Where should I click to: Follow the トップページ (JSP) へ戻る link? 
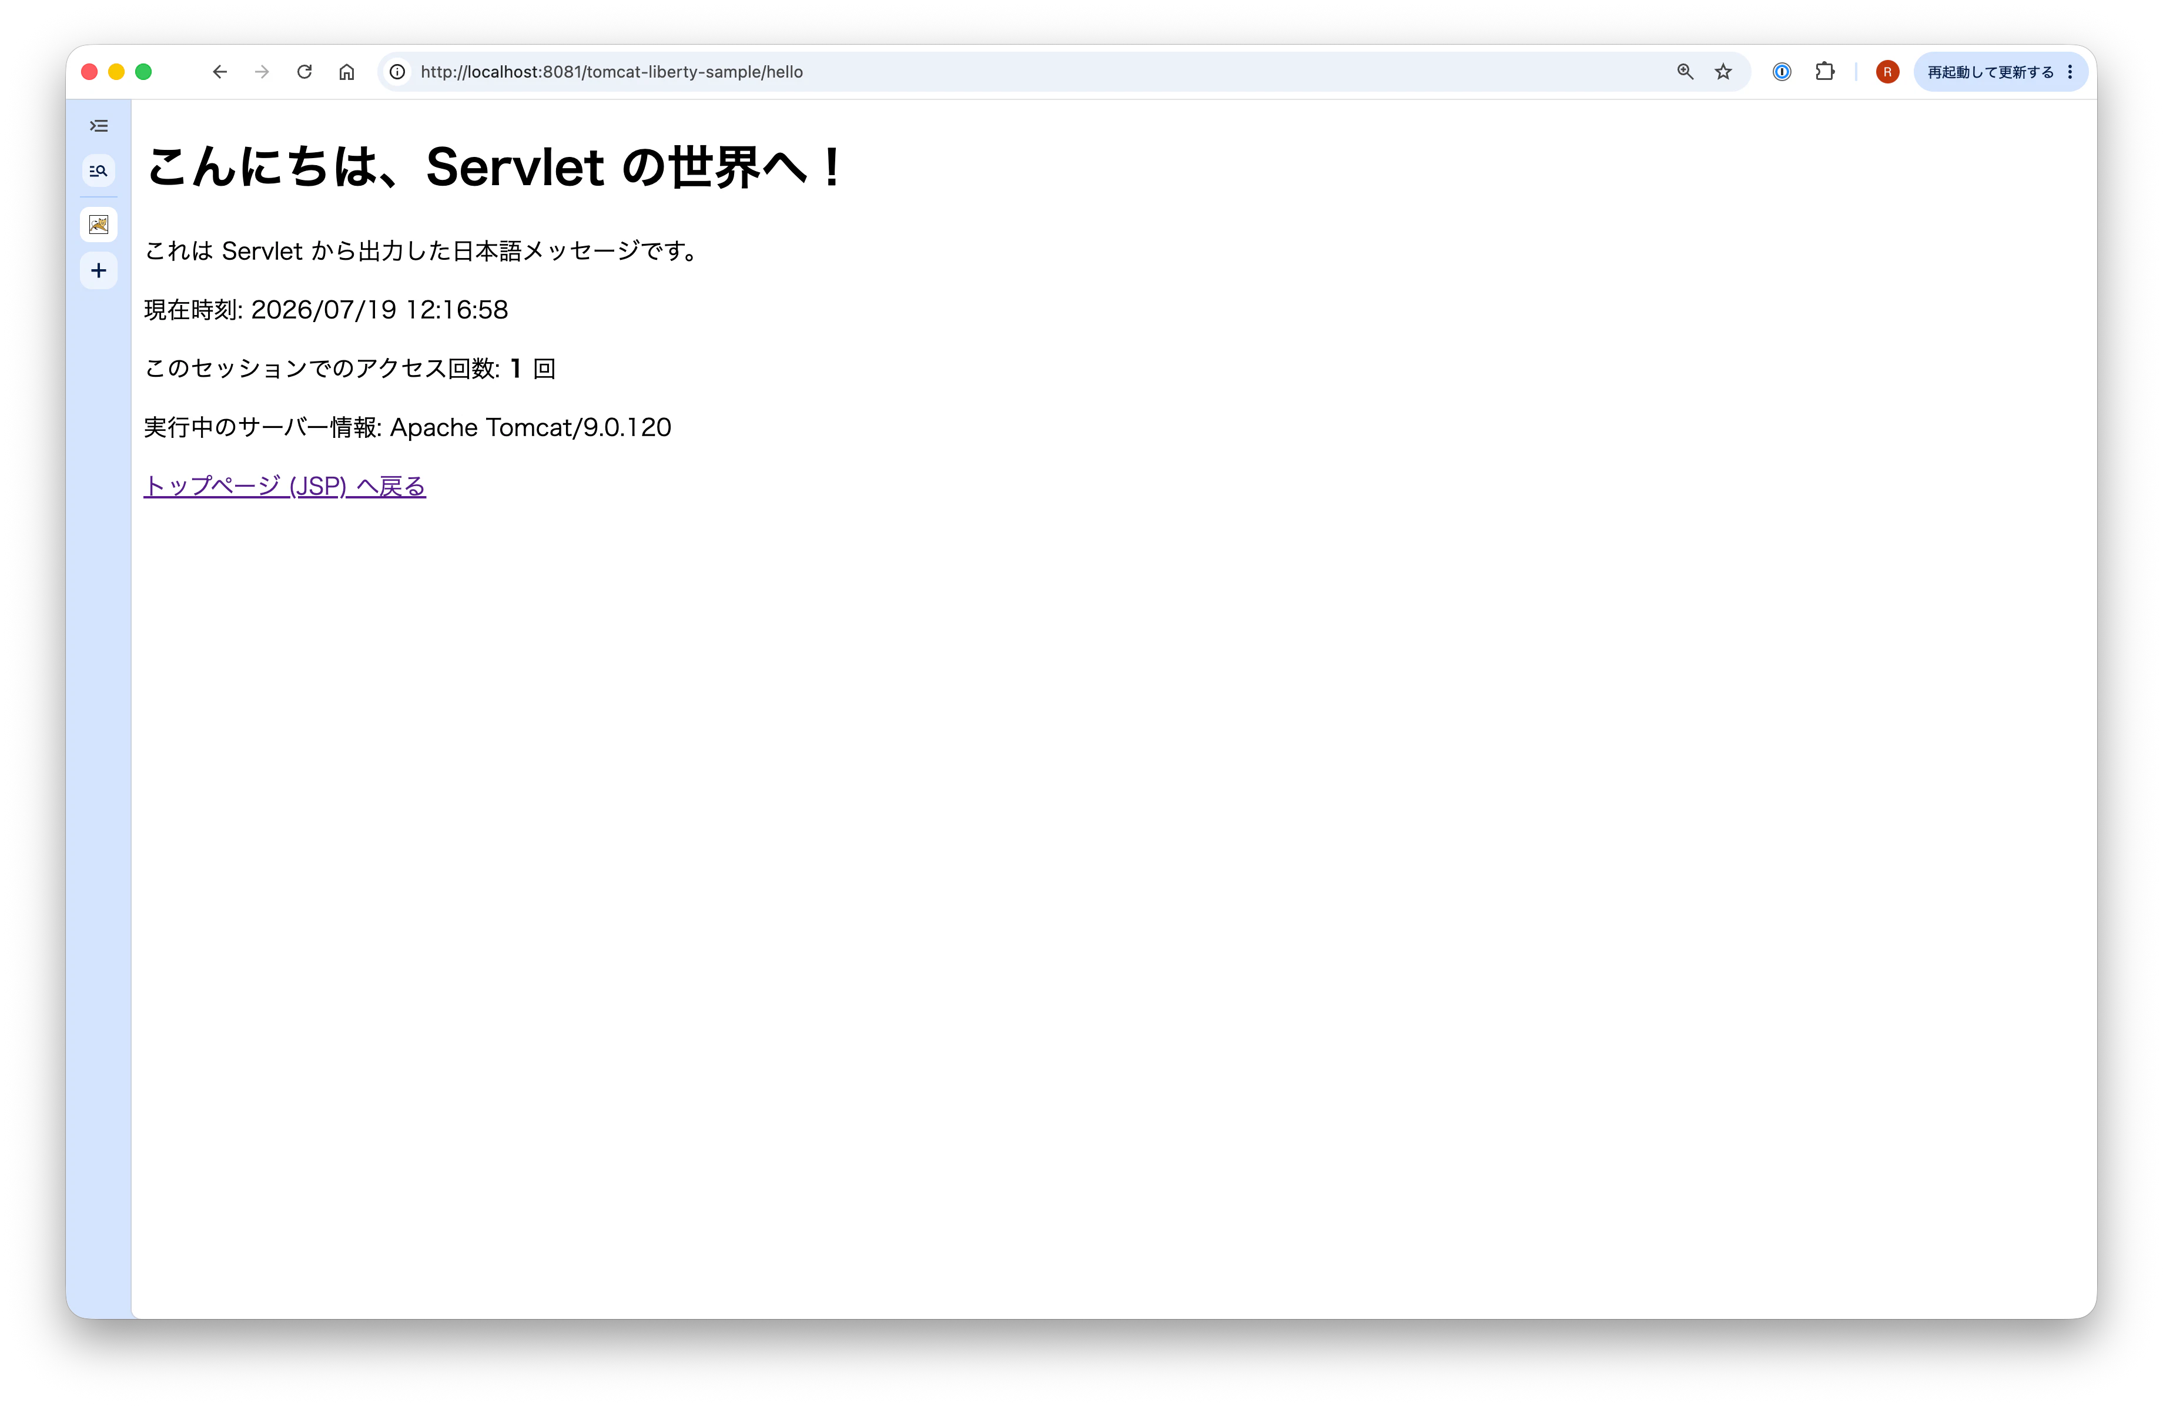(x=284, y=486)
